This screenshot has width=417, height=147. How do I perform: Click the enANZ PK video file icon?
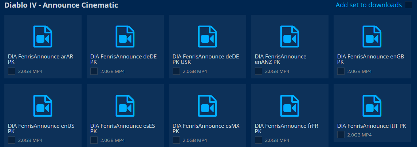click(x=290, y=37)
